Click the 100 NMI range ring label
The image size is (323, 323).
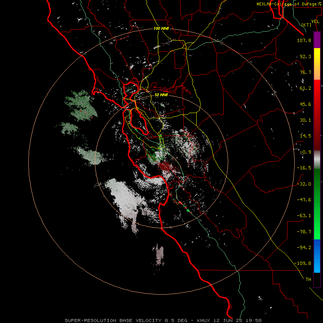(x=161, y=28)
